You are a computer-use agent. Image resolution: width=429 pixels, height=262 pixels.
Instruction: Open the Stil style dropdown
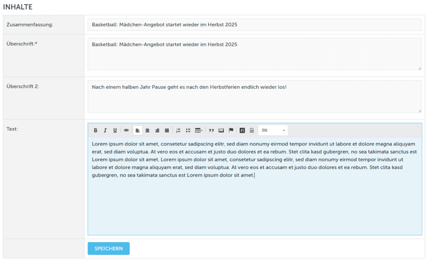273,130
